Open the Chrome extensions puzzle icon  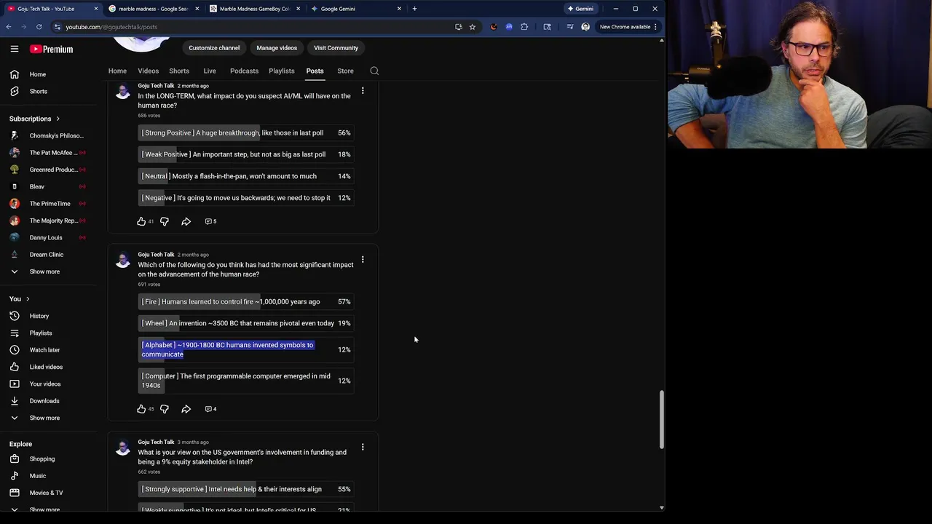(524, 27)
